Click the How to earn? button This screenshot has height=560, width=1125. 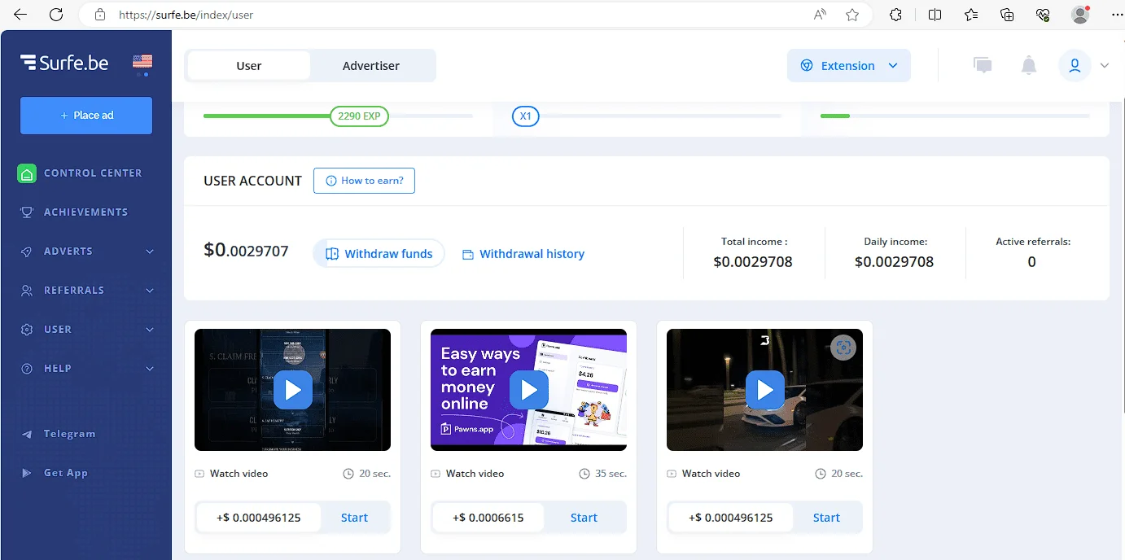364,181
